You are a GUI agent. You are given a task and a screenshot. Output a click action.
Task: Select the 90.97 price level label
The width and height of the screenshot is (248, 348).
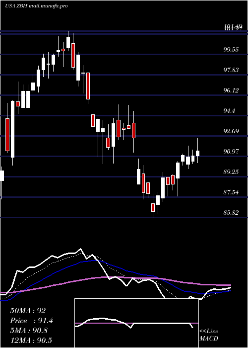click(x=231, y=152)
